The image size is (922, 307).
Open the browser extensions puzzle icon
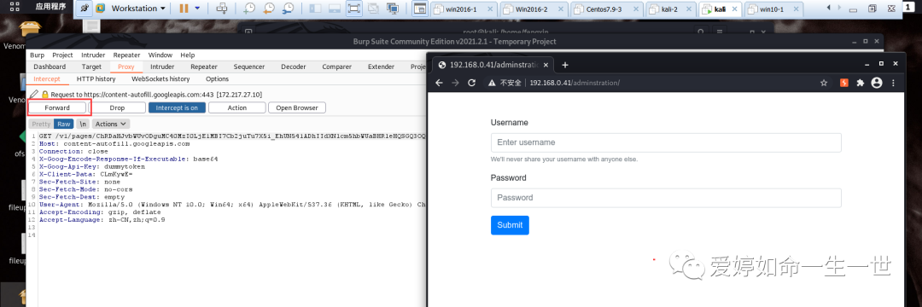click(x=861, y=83)
